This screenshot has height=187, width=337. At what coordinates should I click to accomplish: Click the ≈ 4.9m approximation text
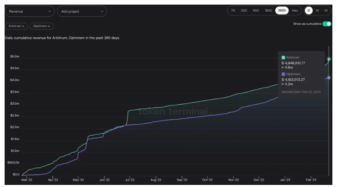[x=287, y=67]
